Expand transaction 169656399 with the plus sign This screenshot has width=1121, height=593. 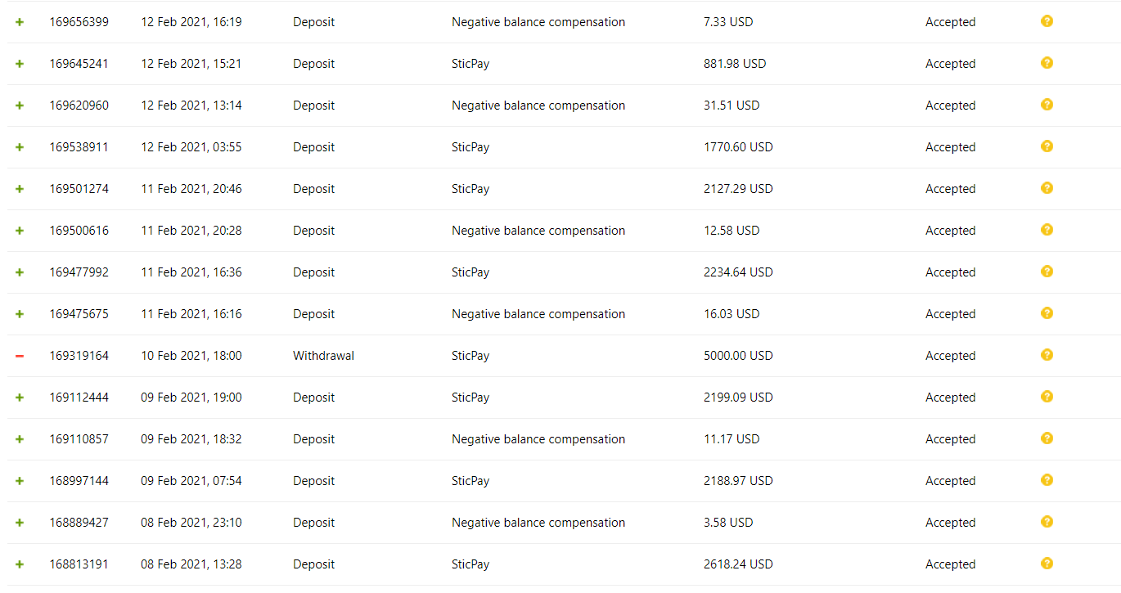[20, 22]
